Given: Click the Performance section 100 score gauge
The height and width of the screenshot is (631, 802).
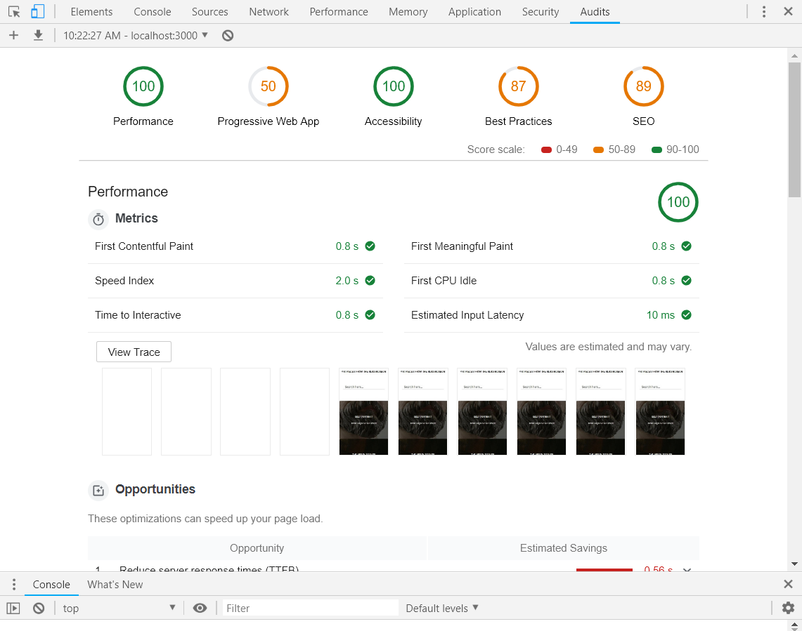Looking at the screenshot, I should coord(678,202).
